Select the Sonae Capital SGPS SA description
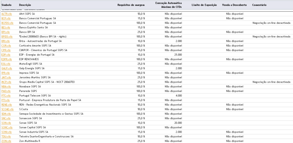293x143 pixels. [33, 128]
